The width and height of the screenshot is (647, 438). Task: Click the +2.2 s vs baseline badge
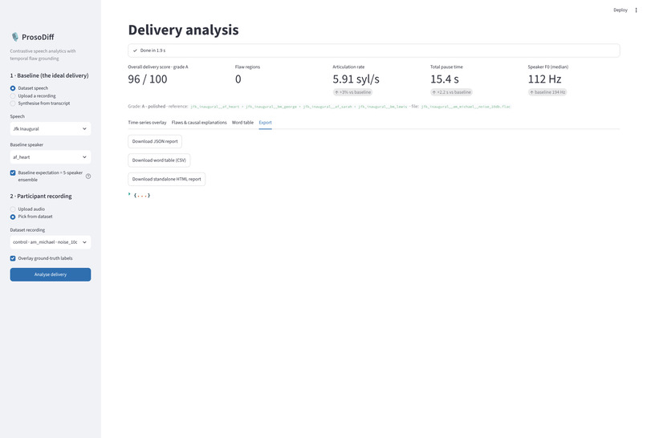point(451,92)
